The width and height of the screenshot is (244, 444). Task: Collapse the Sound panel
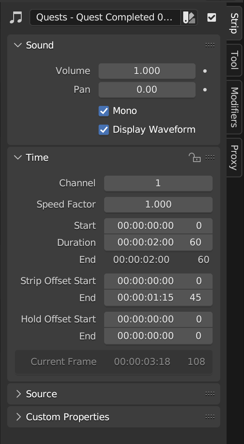pyautogui.click(x=18, y=45)
